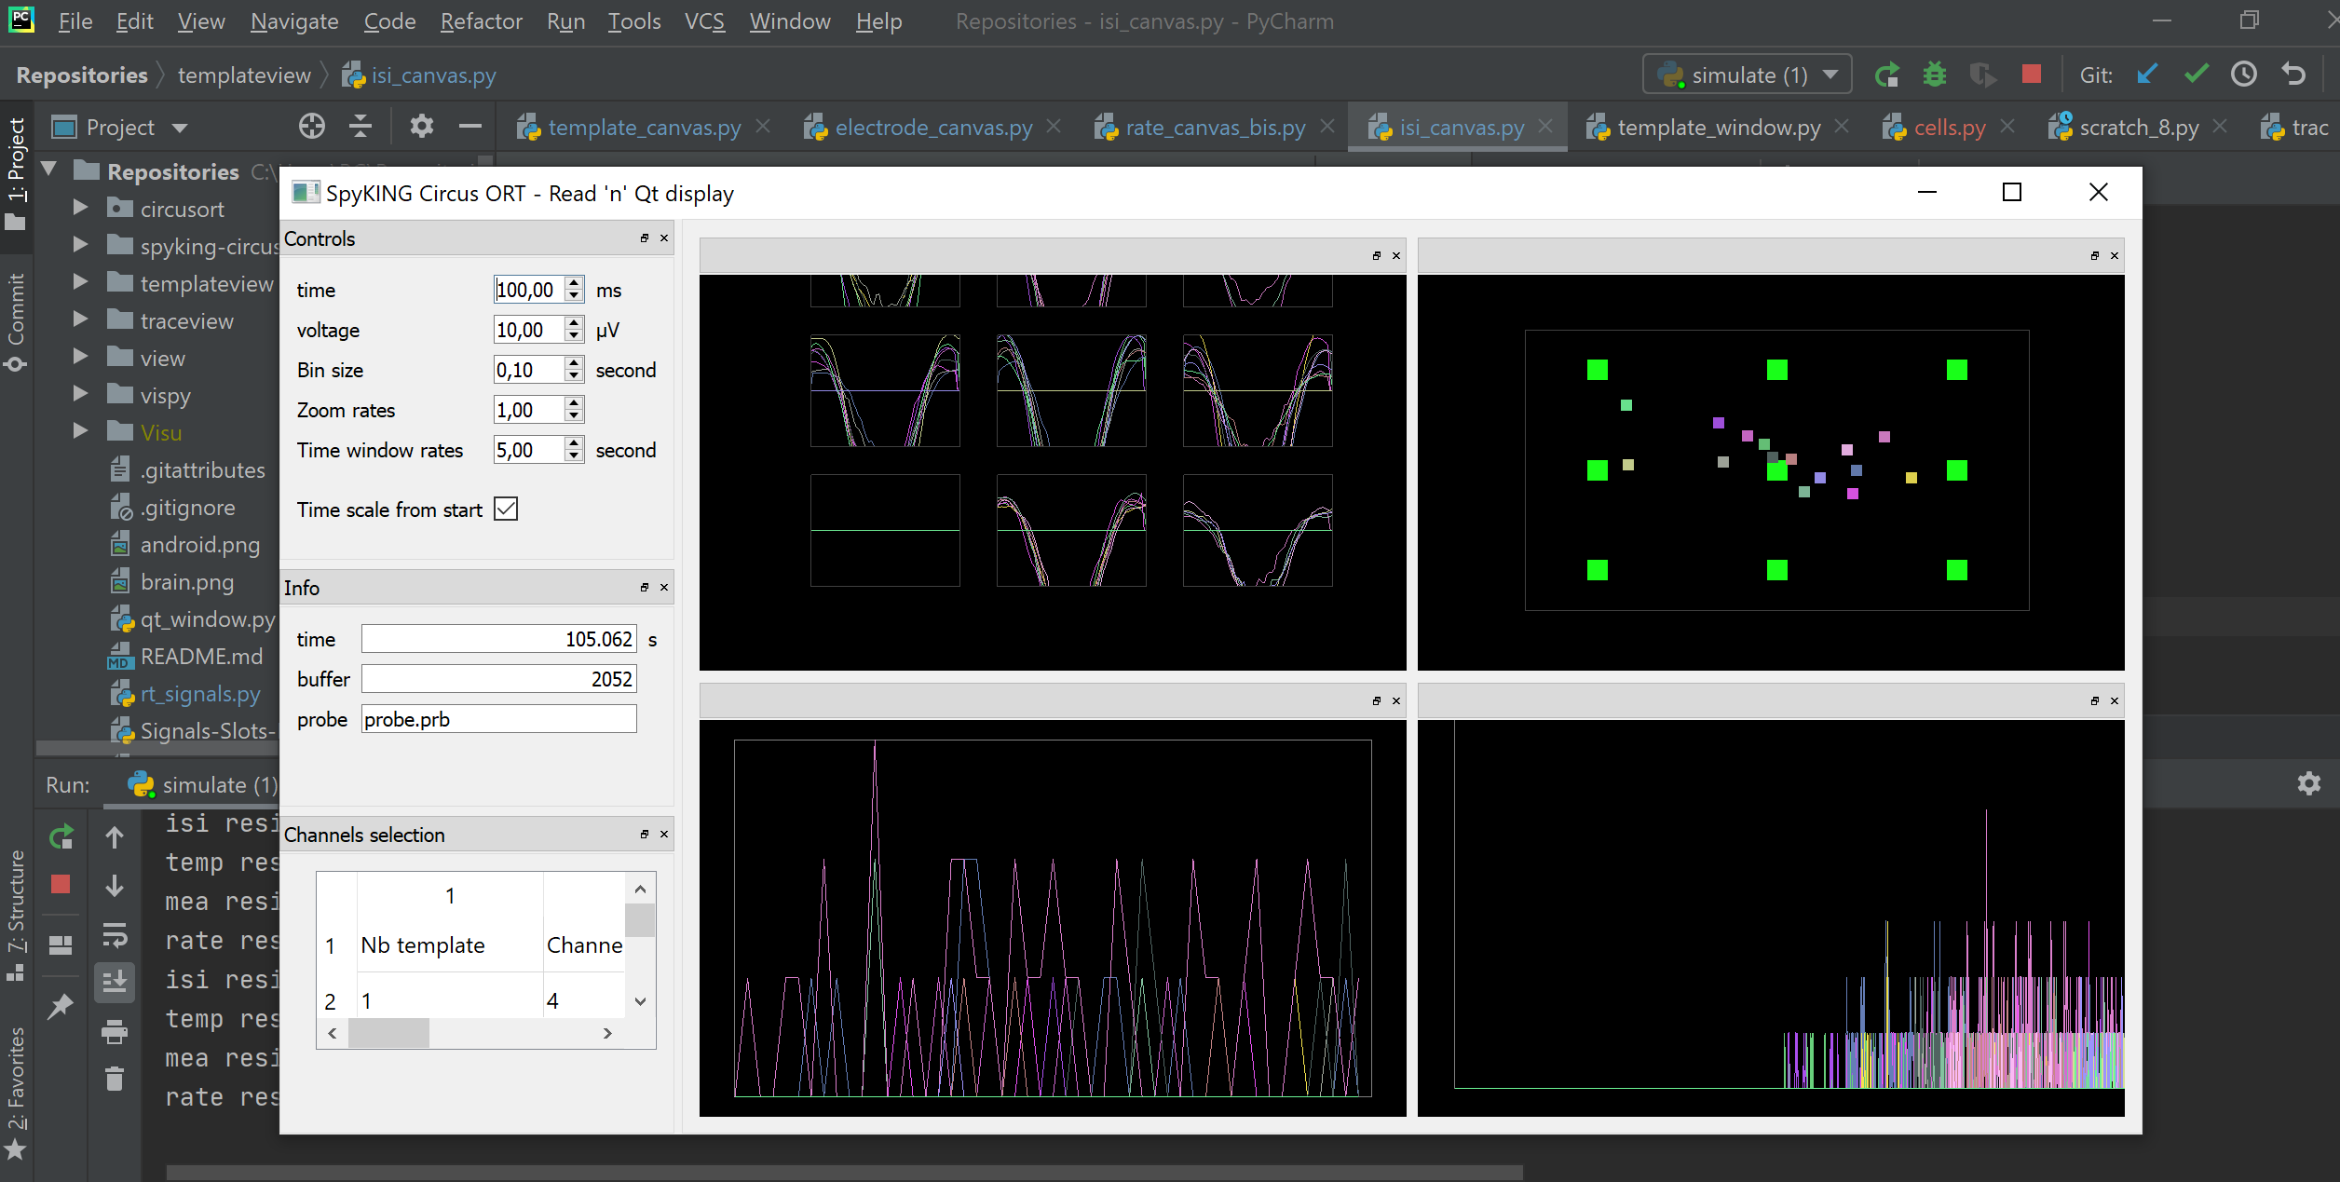Image resolution: width=2340 pixels, height=1182 pixels.
Task: Click trash icon in Run panel
Action: coord(115,1079)
